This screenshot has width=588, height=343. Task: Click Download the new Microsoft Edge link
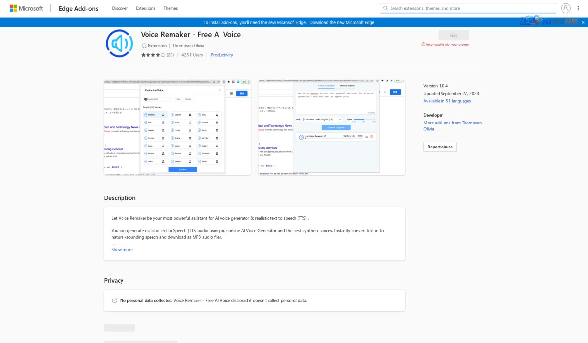tap(341, 22)
